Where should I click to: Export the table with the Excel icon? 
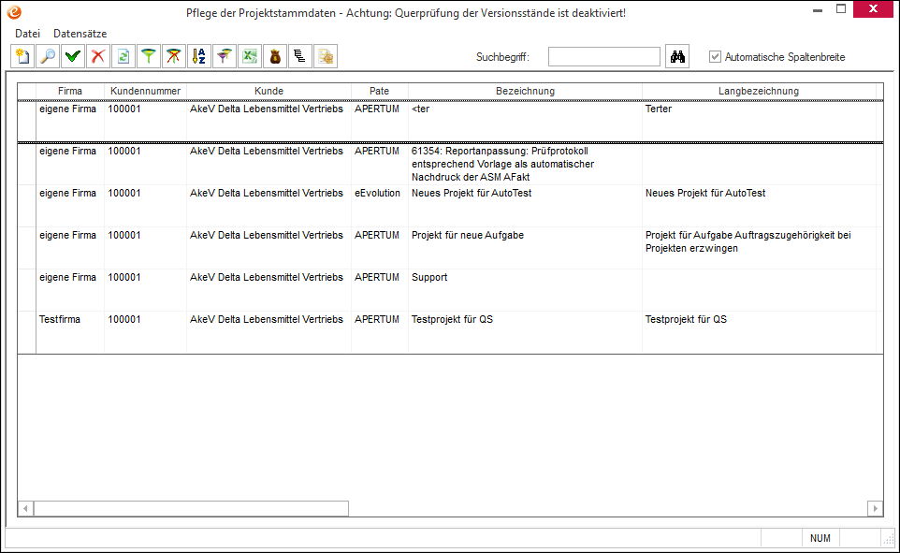(x=250, y=56)
